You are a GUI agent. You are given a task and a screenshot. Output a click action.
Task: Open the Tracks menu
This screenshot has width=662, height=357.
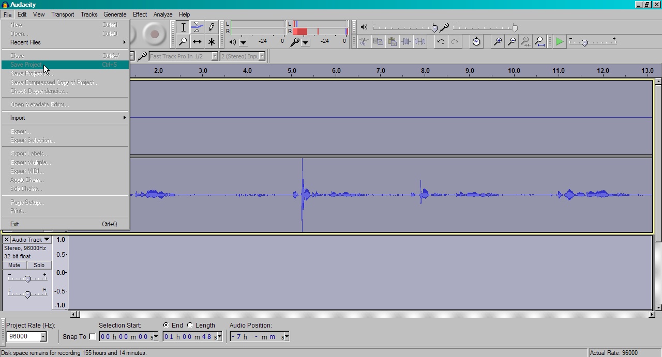(89, 14)
